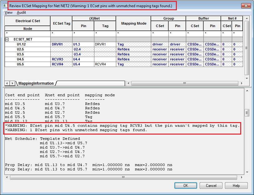Click the ECSet Tag filter field
The image size is (254, 195).
pyautogui.click(x=62, y=33)
